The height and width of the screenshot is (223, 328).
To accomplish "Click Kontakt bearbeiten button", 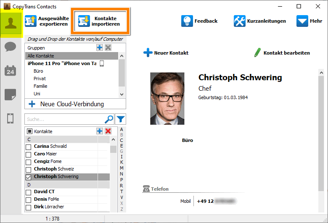I will (282, 52).
